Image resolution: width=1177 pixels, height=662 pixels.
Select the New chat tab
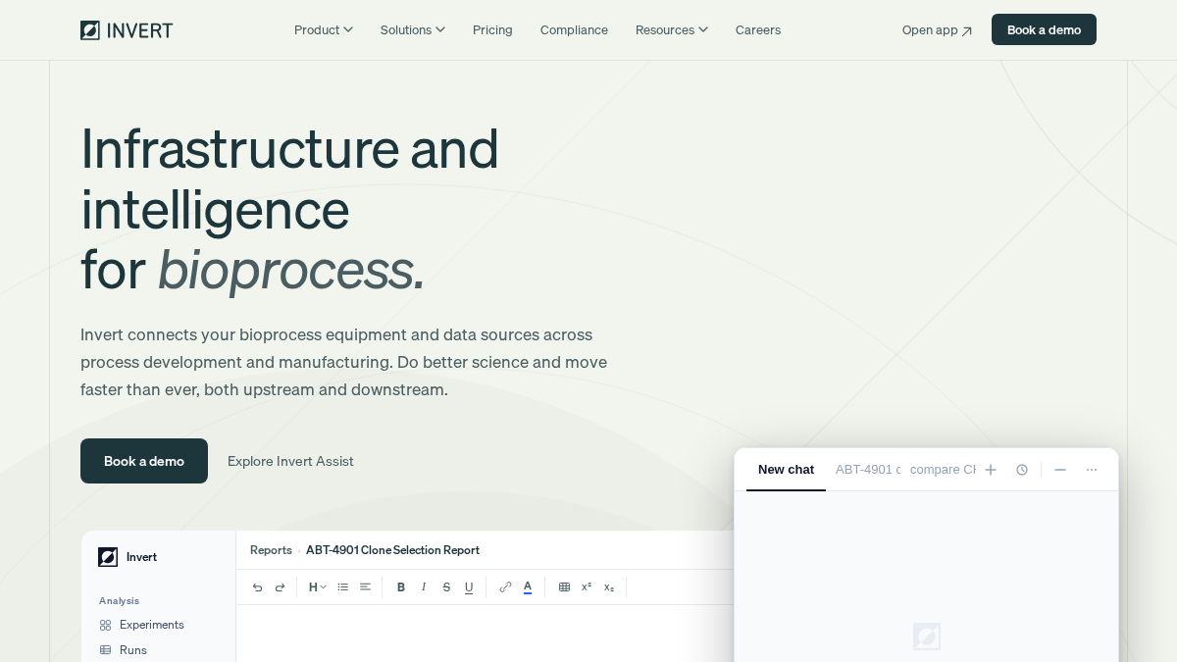(786, 470)
